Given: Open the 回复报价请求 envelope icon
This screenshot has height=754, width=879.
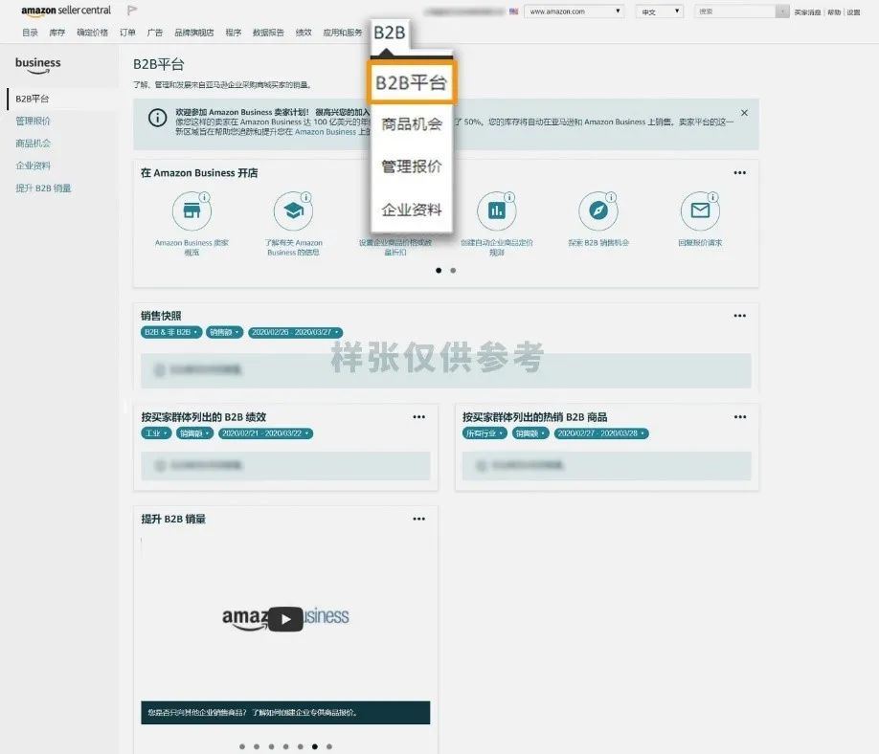Looking at the screenshot, I should click(700, 211).
